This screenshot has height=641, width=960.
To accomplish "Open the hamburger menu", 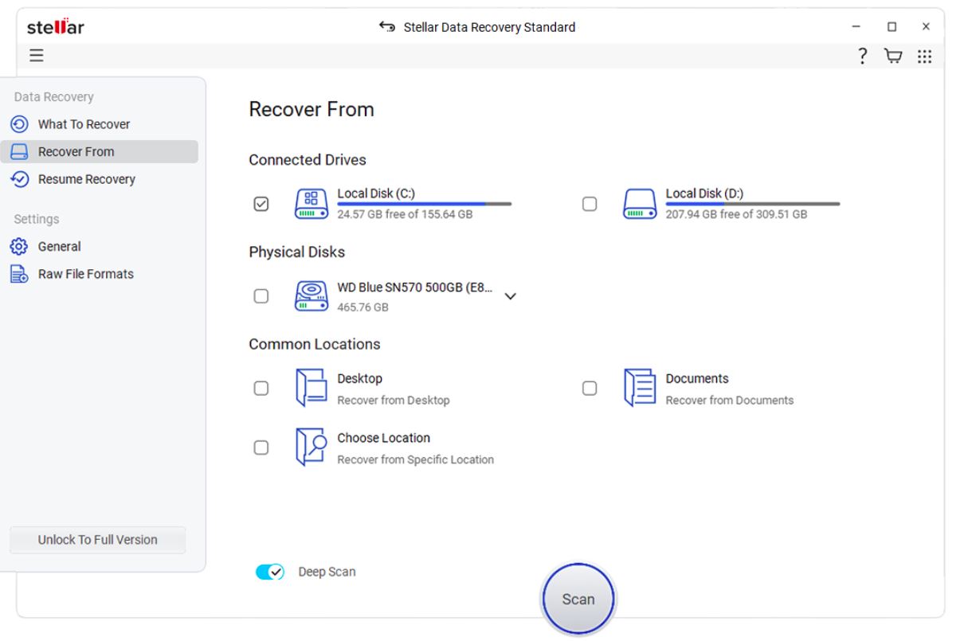I will [37, 56].
